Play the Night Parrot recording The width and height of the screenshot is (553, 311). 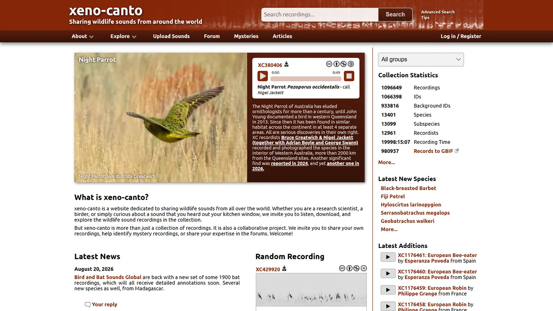click(x=263, y=76)
